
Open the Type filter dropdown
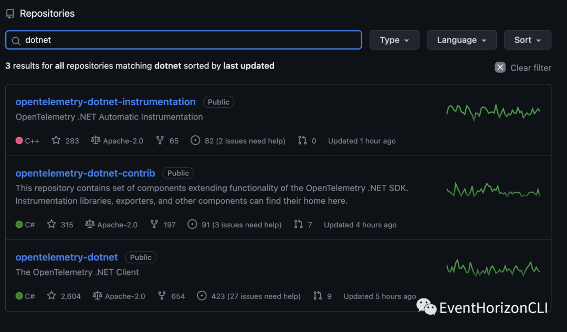[x=394, y=40]
